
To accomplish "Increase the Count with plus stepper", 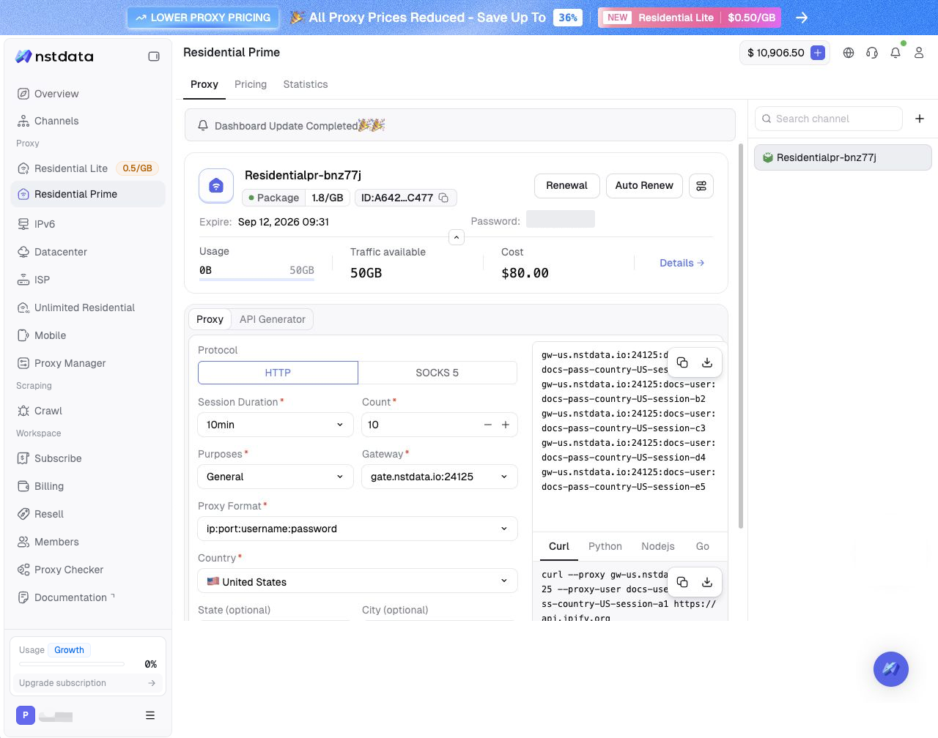I will [x=505, y=425].
